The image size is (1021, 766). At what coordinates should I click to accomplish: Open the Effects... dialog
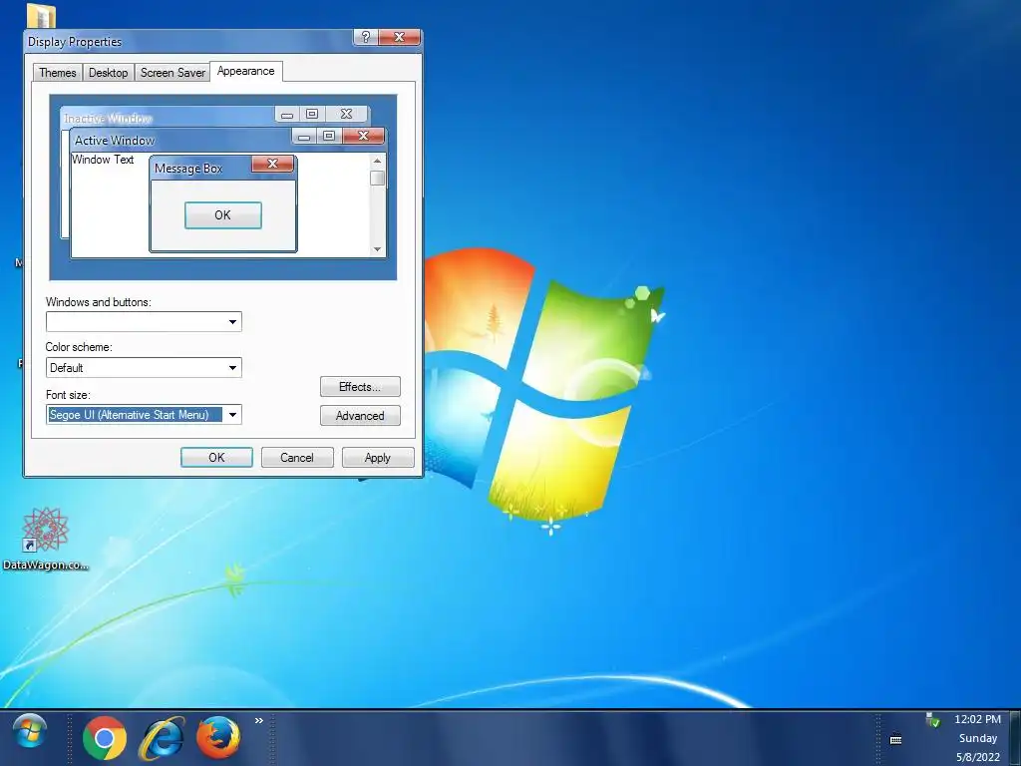click(x=360, y=387)
